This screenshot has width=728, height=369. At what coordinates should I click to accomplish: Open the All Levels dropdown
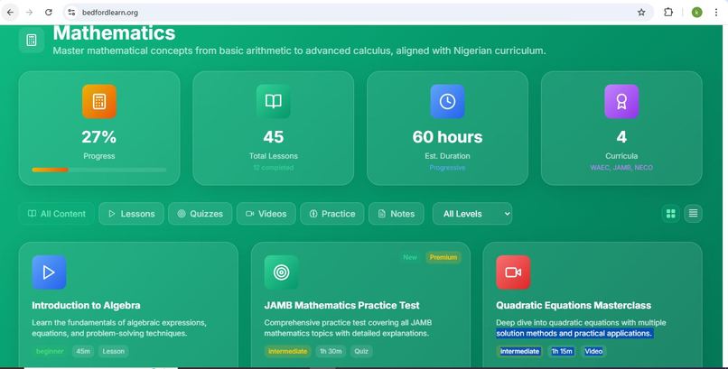(472, 214)
